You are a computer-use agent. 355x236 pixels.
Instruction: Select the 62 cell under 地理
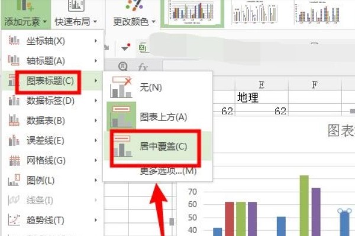(262, 111)
